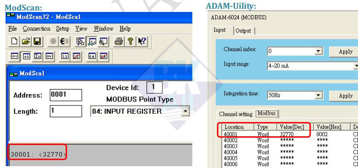Open the MODBUS Point Type dropdown
The width and height of the screenshot is (358, 168).
tap(185, 112)
